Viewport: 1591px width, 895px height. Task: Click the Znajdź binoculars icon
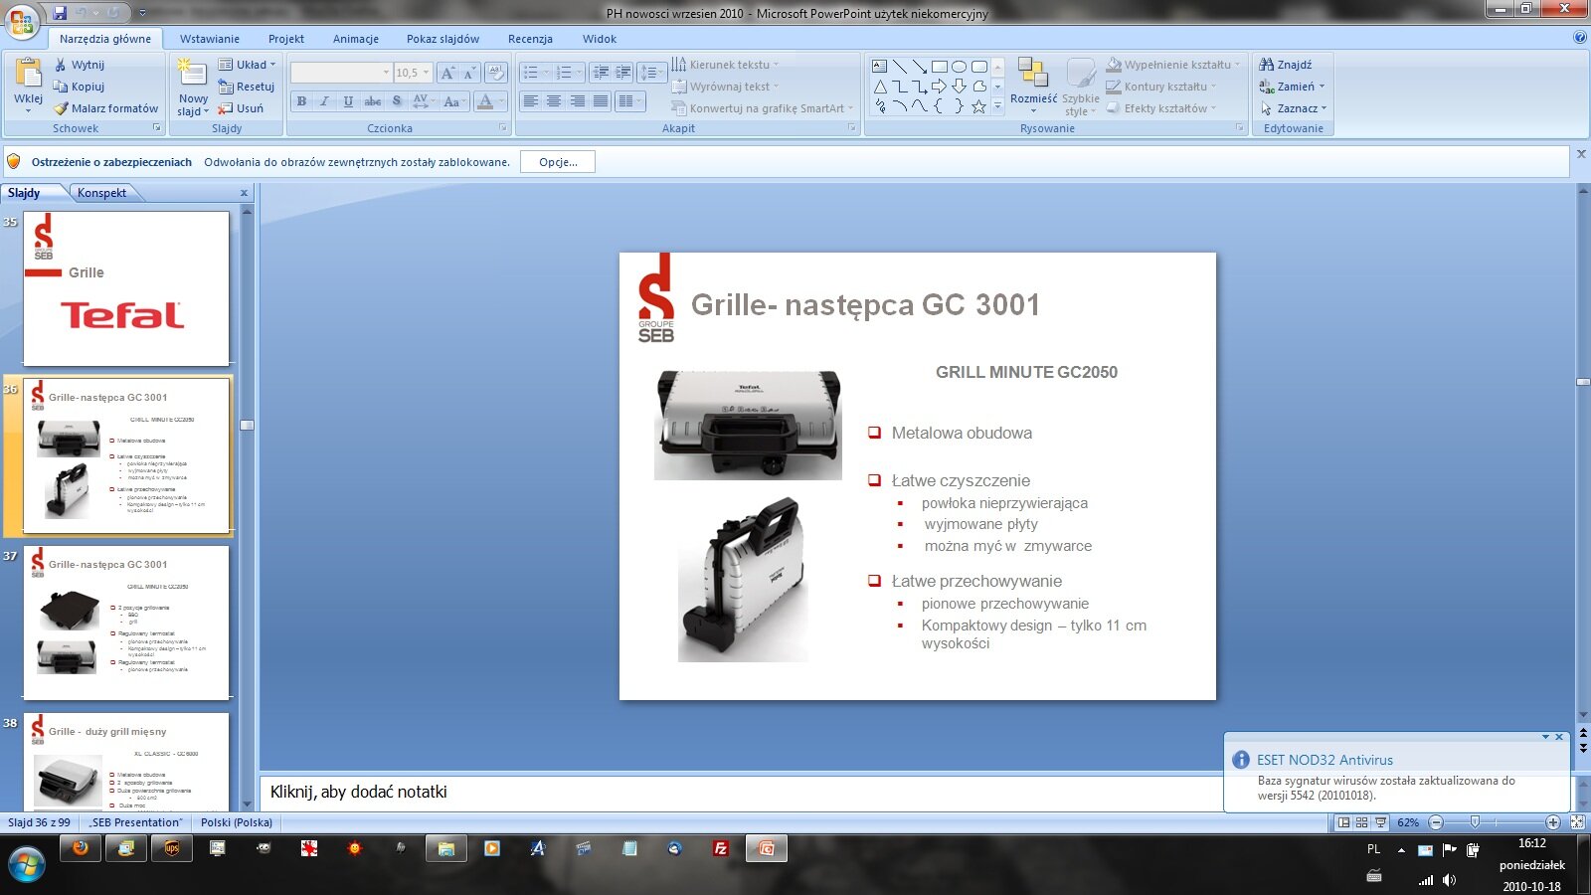coord(1267,65)
